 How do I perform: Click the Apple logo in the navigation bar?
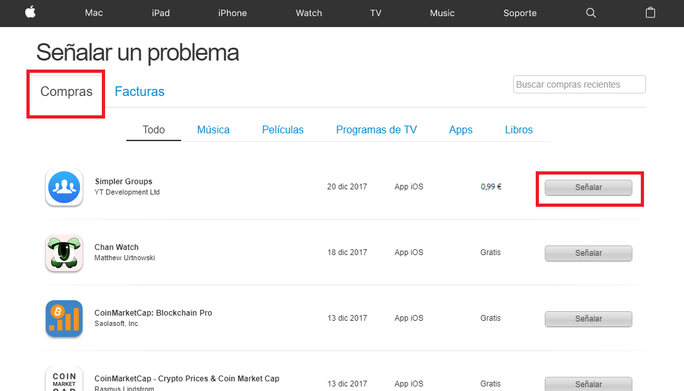click(x=30, y=13)
